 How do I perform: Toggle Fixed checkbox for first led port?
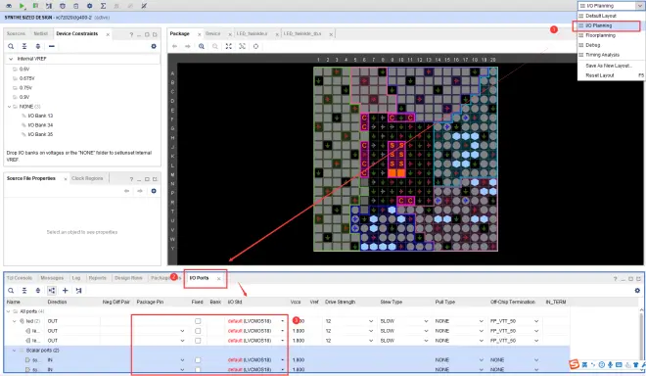198,331
